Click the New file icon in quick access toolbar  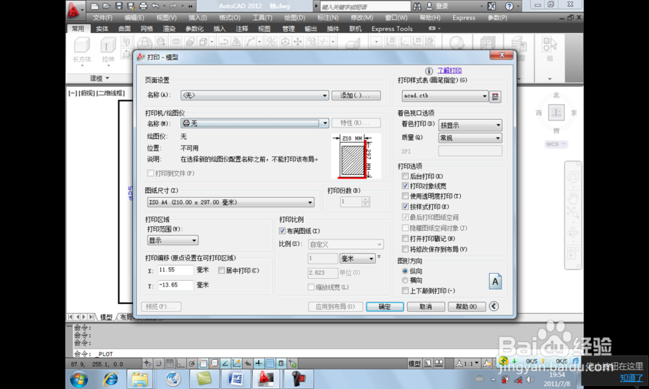pyautogui.click(x=95, y=6)
